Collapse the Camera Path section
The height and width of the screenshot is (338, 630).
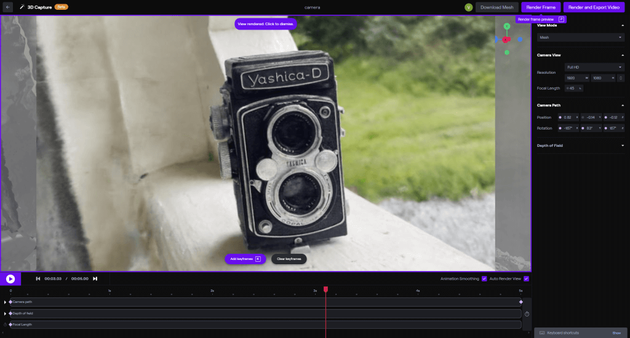(623, 105)
